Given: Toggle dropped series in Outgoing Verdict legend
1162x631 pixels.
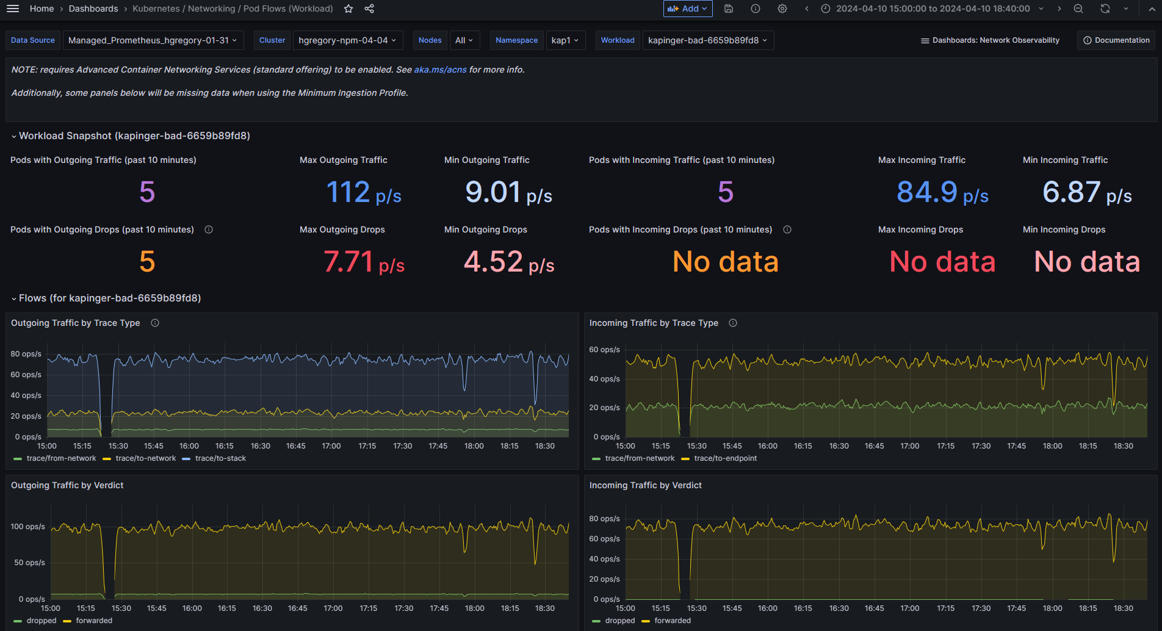Looking at the screenshot, I should [41, 621].
